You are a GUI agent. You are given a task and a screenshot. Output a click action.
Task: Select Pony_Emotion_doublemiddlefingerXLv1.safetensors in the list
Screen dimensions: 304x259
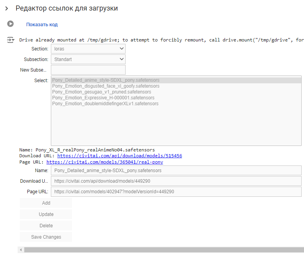(x=176, y=104)
